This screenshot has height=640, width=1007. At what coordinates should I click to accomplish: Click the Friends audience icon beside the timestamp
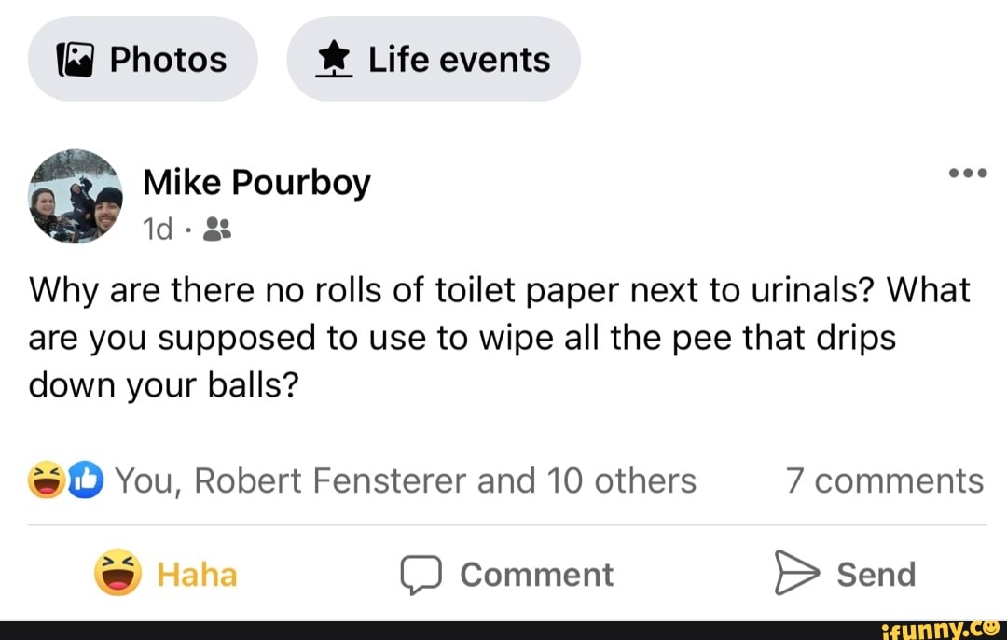216,227
